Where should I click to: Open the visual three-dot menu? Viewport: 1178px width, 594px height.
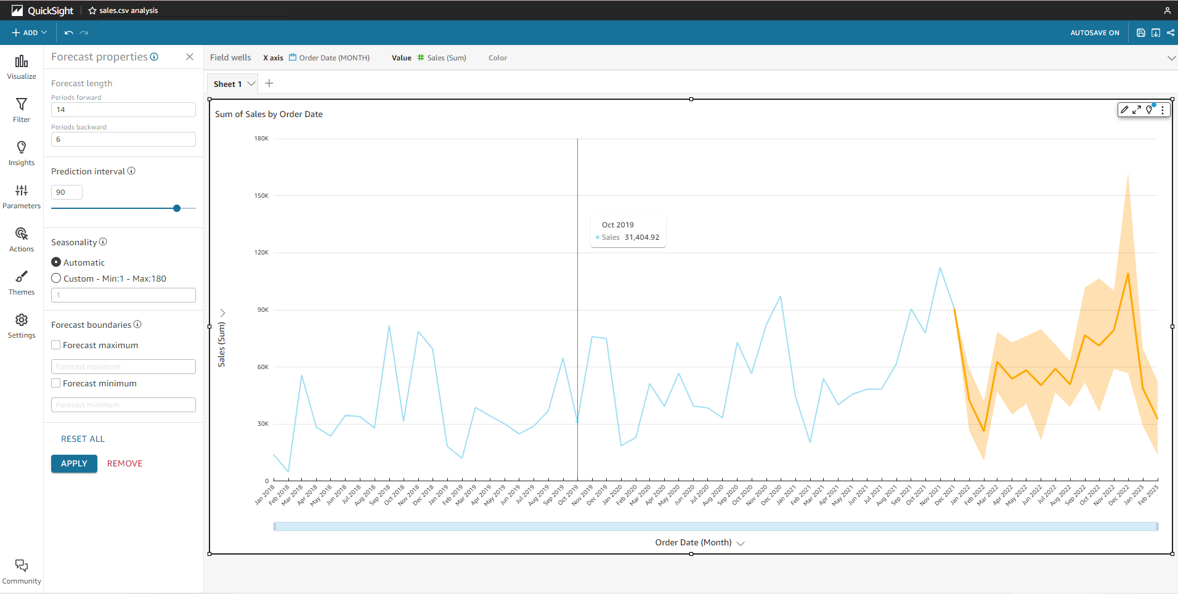[1163, 110]
